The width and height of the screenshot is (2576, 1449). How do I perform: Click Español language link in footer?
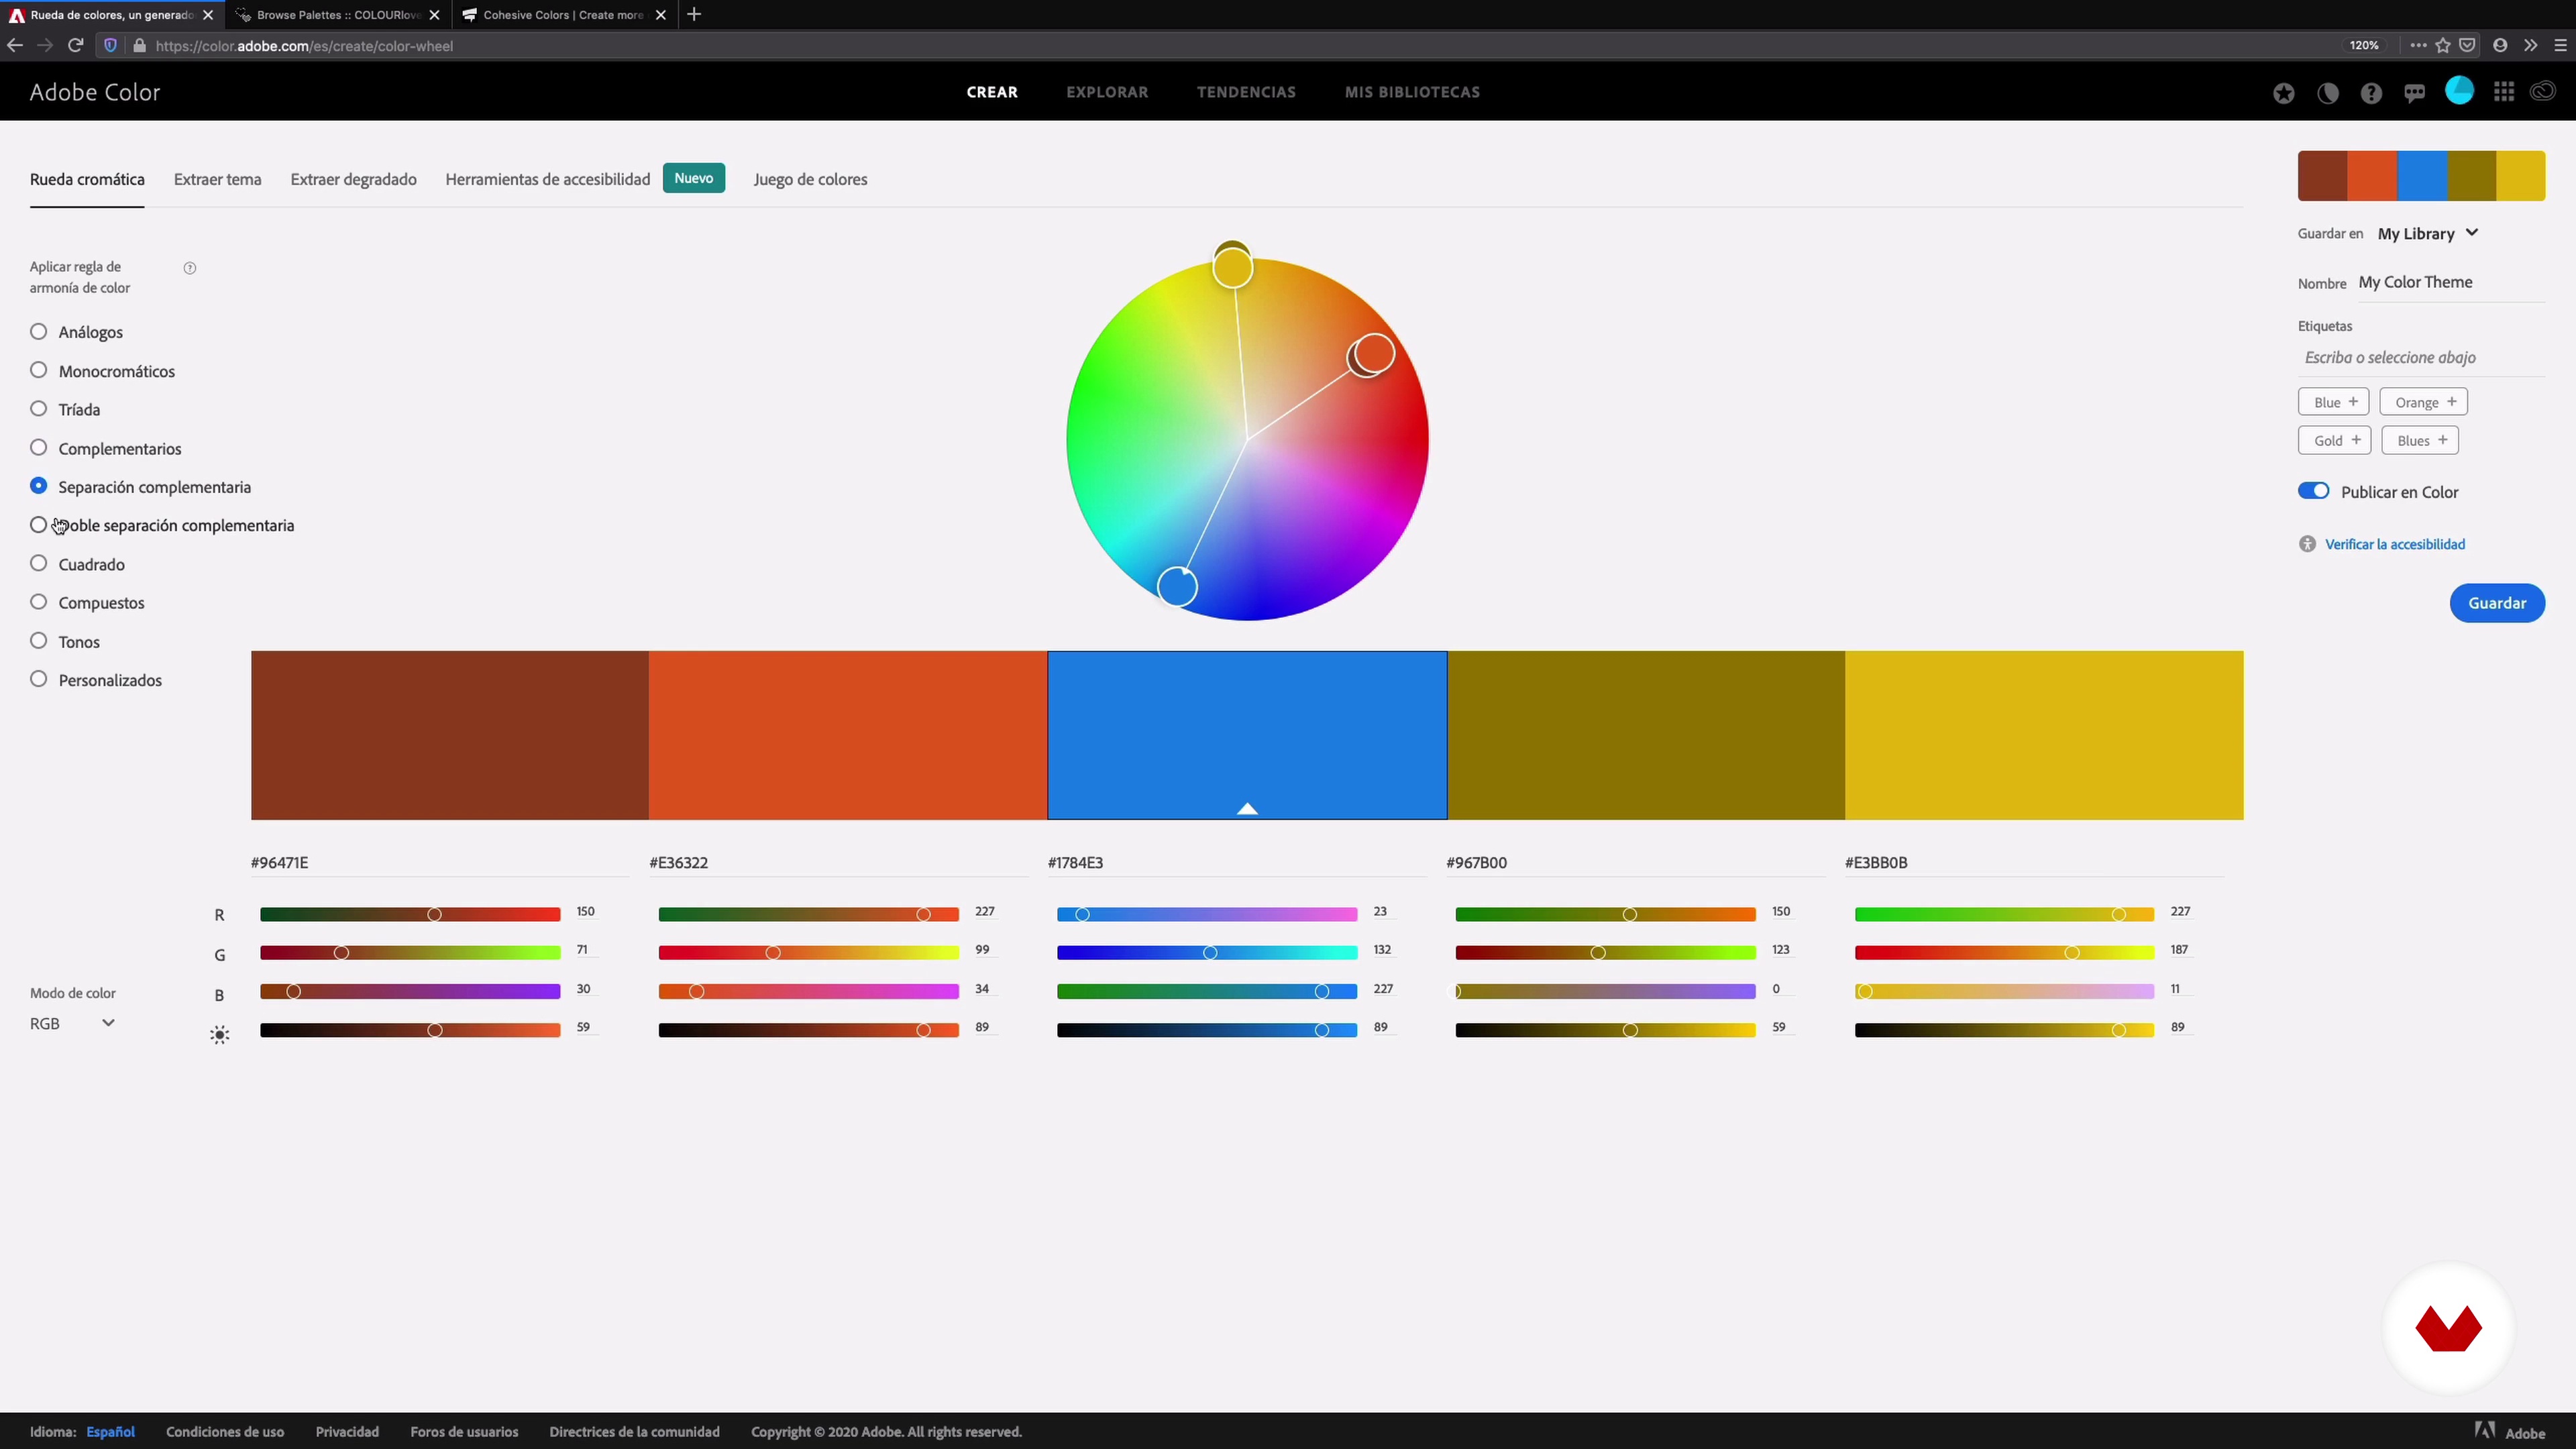click(x=110, y=1432)
